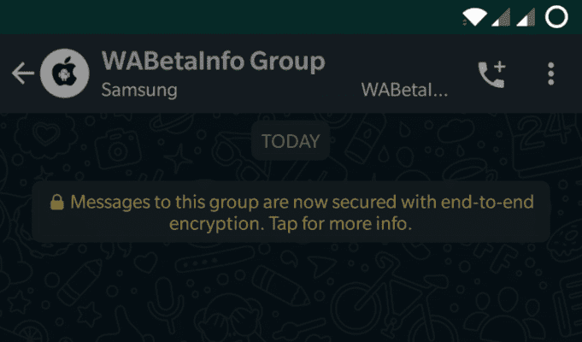Open the end-to-end encryption info message
Screen dimensions: 582x342
291,212
